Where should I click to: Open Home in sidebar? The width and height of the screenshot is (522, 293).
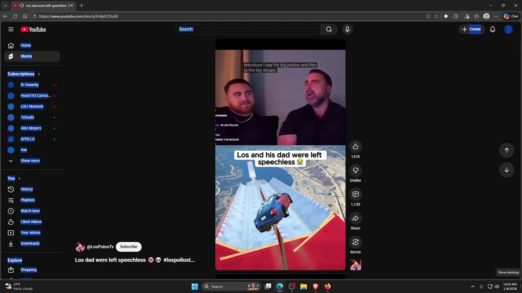[32, 46]
